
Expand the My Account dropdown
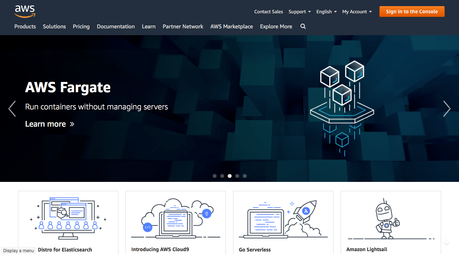click(x=357, y=11)
